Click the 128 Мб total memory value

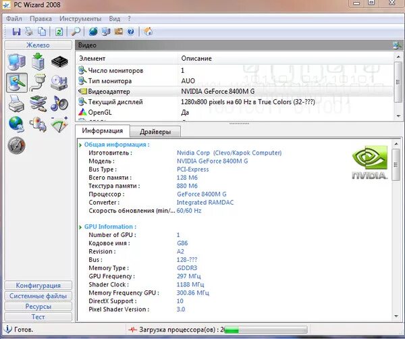(187, 178)
